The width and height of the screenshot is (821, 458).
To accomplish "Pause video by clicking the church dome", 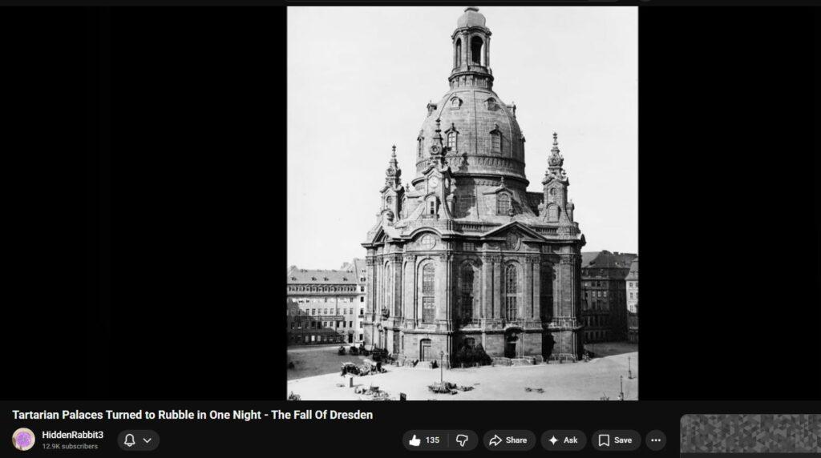I will point(470,128).
